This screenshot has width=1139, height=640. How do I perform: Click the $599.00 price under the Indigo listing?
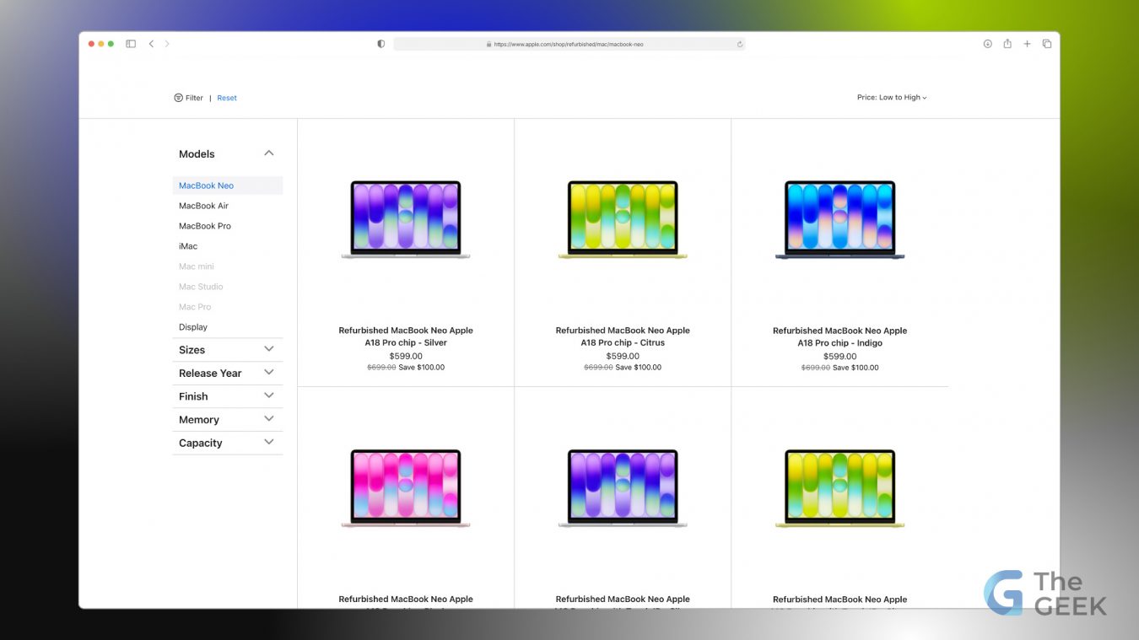[x=840, y=356]
